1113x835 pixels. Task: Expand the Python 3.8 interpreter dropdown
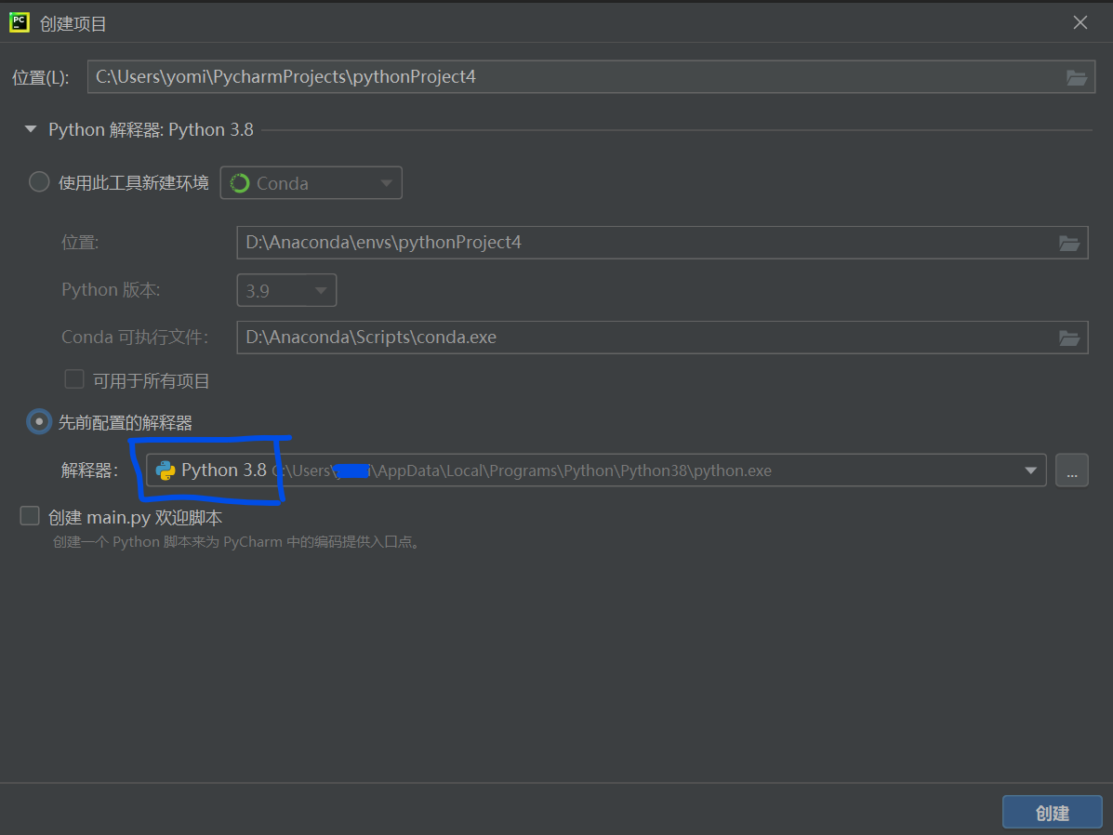[1030, 470]
